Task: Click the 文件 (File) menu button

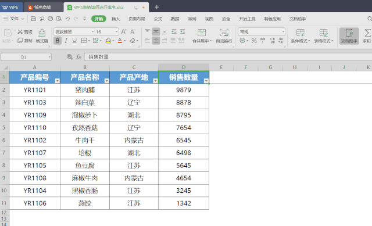Action: 14,19
